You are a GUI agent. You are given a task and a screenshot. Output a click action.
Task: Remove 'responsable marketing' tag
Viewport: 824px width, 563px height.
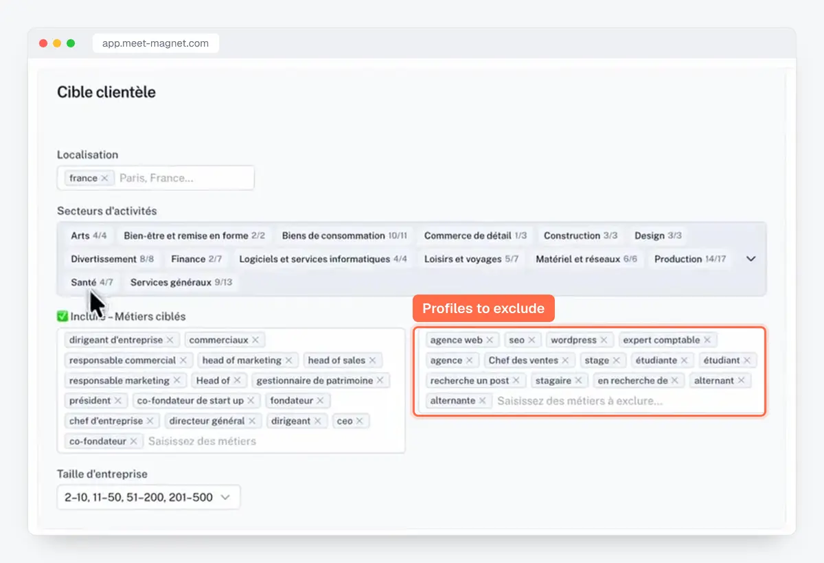point(176,380)
